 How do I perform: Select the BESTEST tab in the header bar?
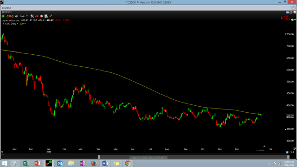(x=6, y=8)
